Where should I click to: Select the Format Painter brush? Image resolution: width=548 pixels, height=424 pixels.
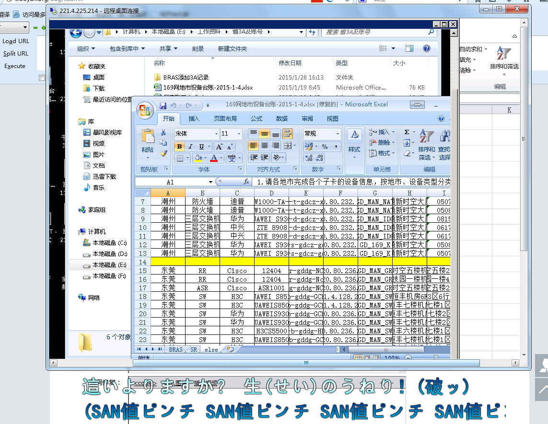[x=163, y=153]
